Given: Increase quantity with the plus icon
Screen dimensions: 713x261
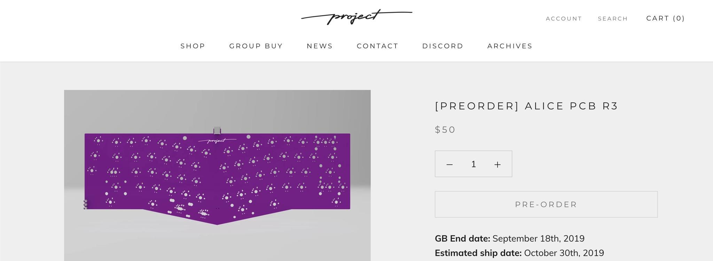Looking at the screenshot, I should point(497,164).
